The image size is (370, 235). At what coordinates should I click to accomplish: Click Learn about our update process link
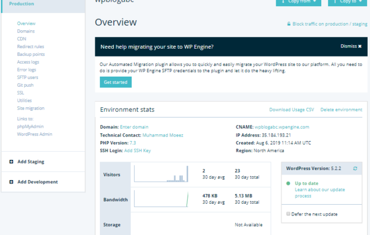(x=320, y=192)
